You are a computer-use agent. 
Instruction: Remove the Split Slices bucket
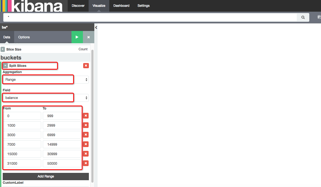[86, 66]
